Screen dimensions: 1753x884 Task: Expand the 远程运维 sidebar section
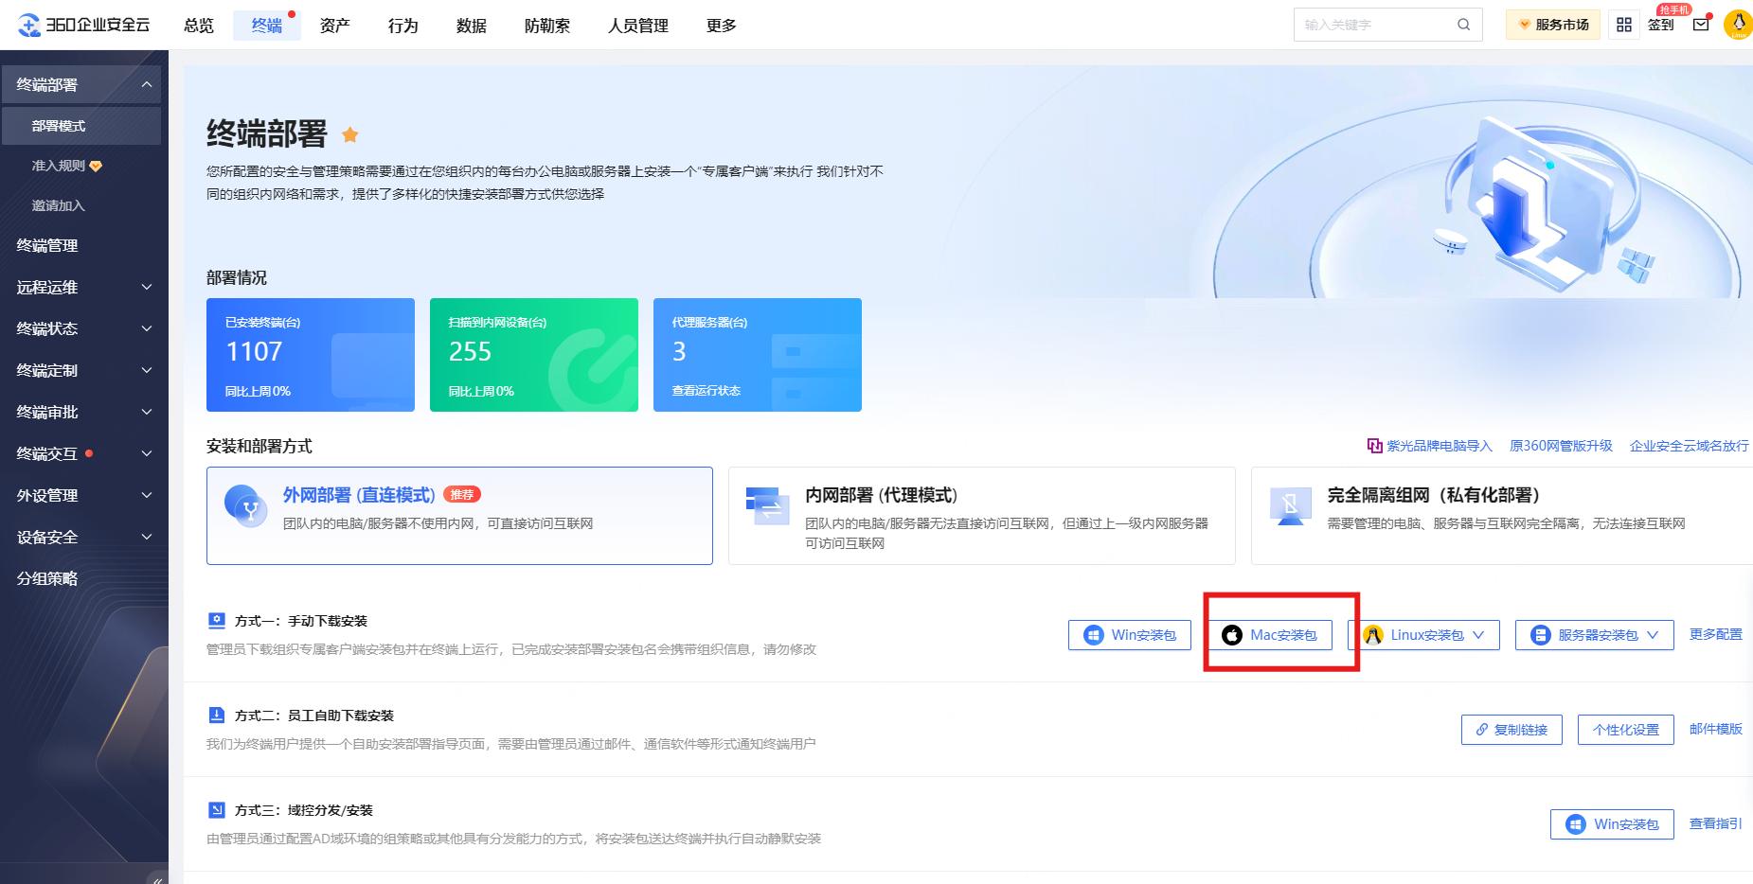[x=147, y=287]
